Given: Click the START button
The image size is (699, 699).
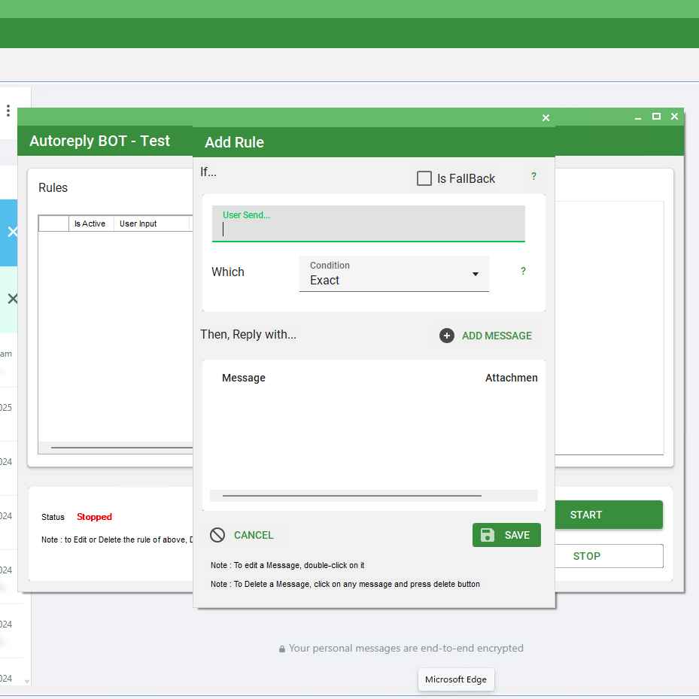Looking at the screenshot, I should 586,515.
